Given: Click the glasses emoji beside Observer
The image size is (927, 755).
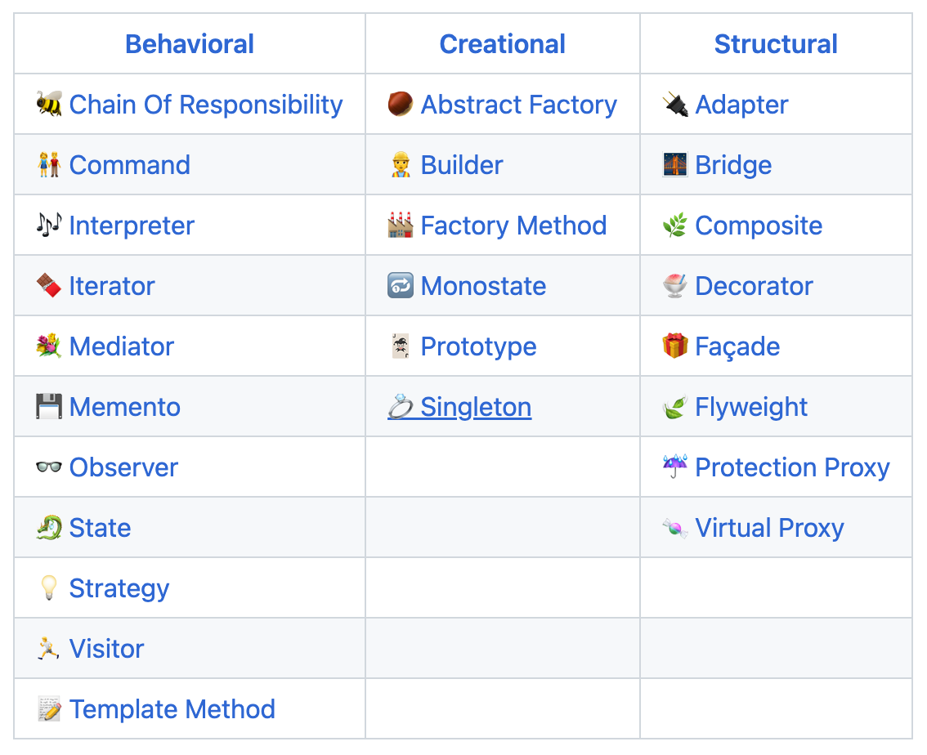Looking at the screenshot, I should point(48,467).
